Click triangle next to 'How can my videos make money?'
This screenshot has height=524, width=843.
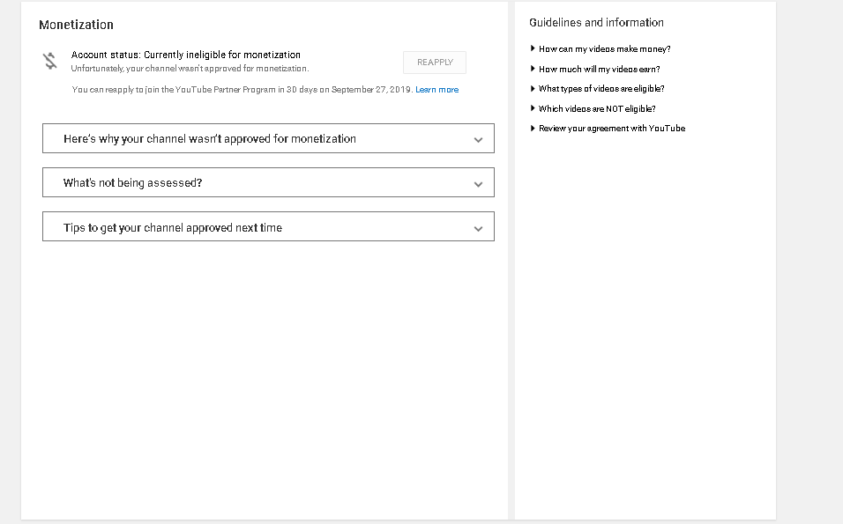533,48
